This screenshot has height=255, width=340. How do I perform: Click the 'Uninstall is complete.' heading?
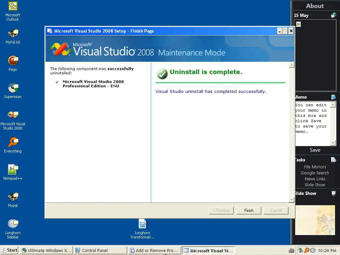point(206,72)
